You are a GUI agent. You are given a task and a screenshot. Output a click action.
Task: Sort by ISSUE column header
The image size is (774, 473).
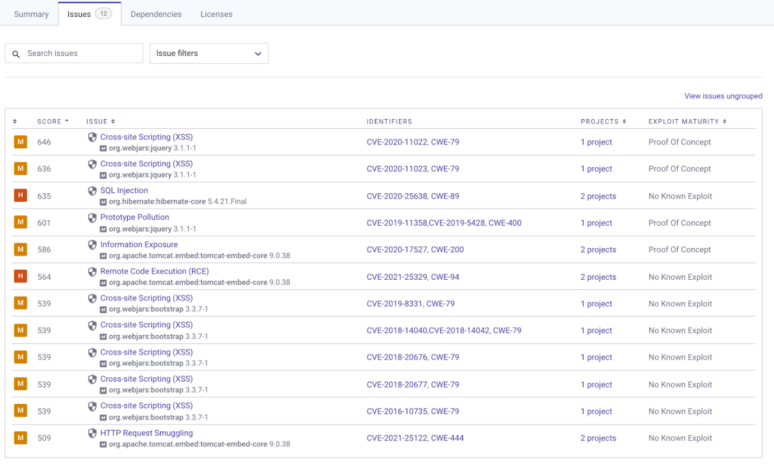coord(101,121)
